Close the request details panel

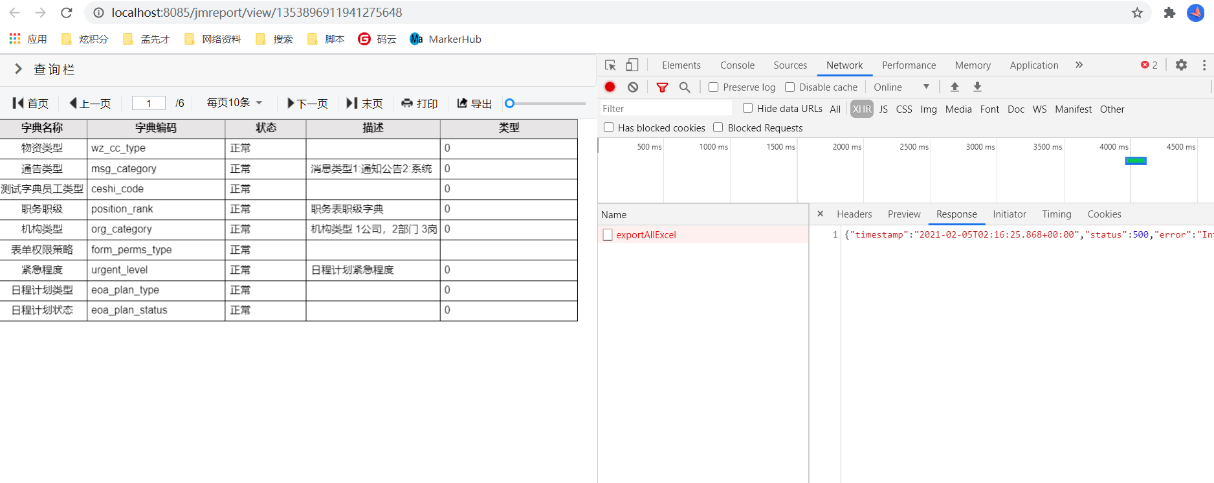tap(820, 214)
